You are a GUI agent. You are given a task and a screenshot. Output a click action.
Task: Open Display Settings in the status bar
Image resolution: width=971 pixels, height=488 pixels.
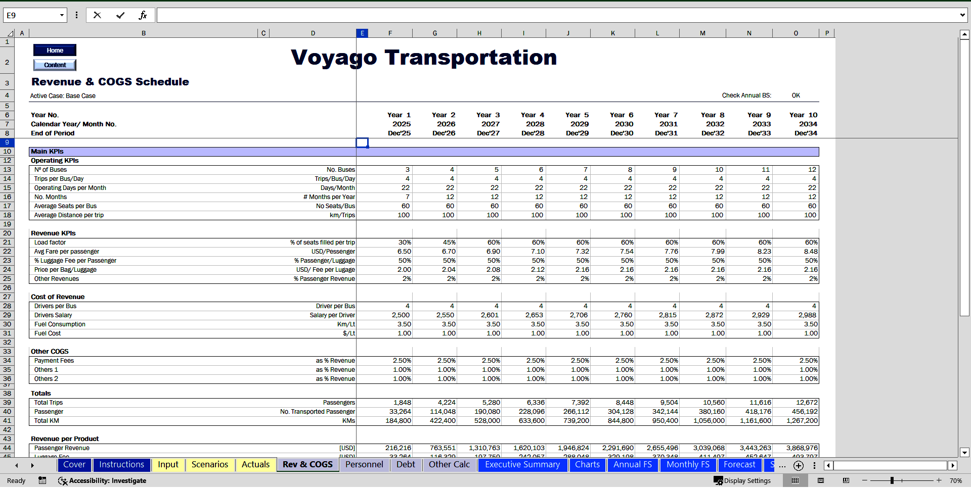pos(742,480)
